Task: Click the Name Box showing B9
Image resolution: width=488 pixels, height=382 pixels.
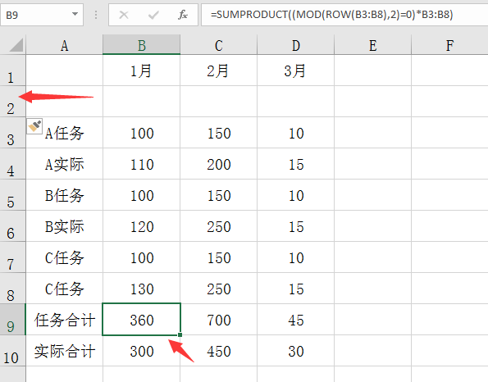Action: [42, 15]
